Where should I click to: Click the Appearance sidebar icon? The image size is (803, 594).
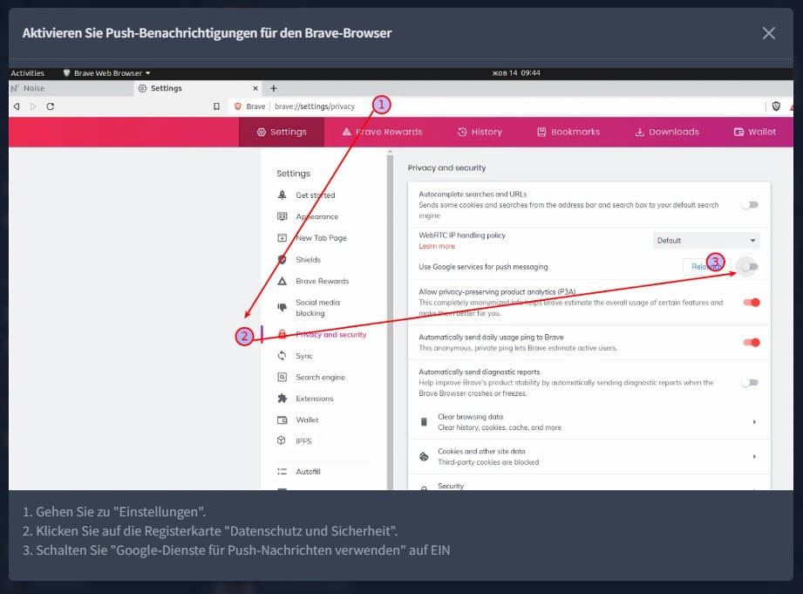point(282,216)
